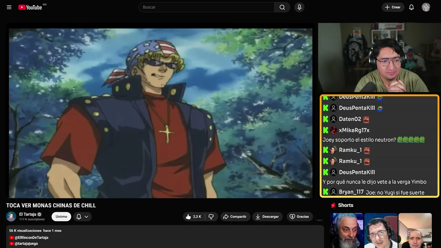Image resolution: width=441 pixels, height=248 pixels.
Task: Expand the channel notification bell dropdown
Action: coord(82,217)
